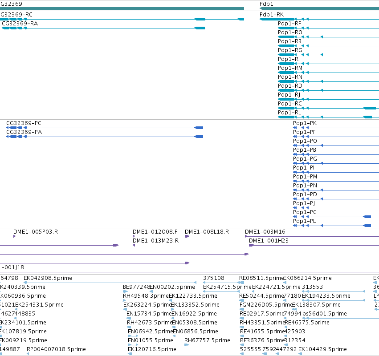The height and width of the screenshot is (356, 379).
Task: Open transcript Pdp1-RF
Action: click(289, 24)
